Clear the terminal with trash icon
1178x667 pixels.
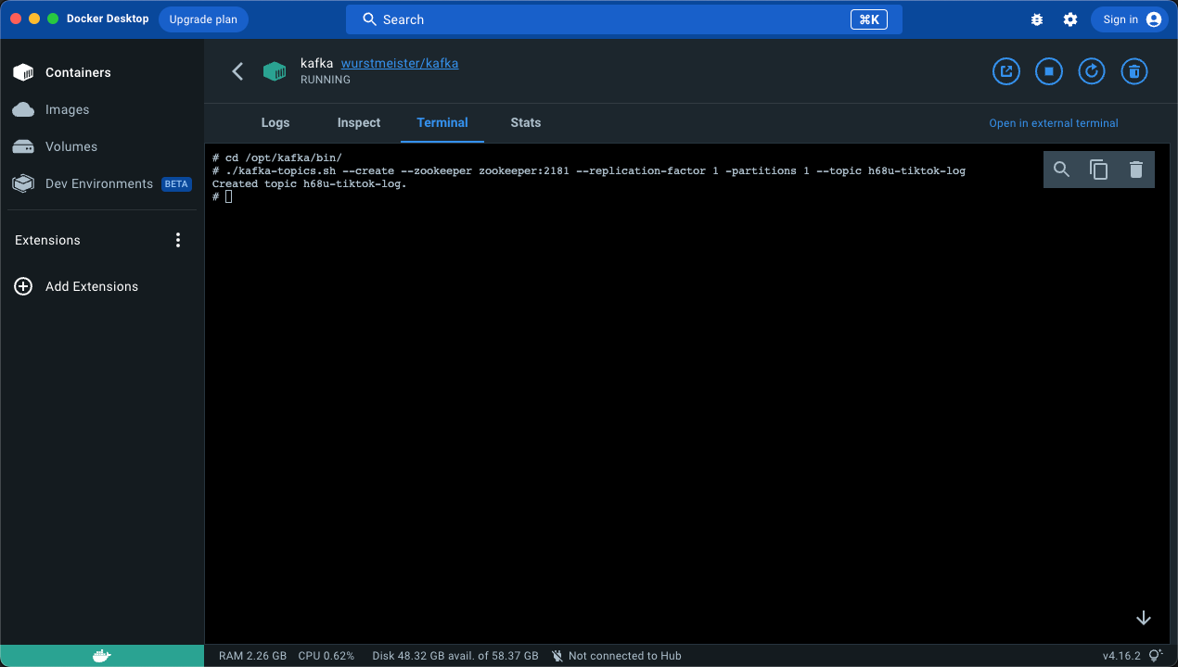point(1136,170)
